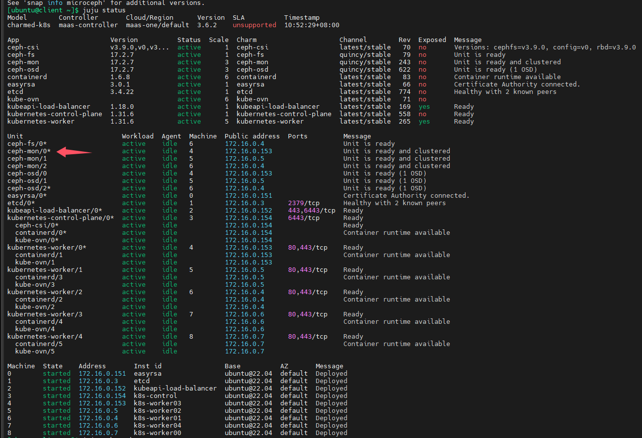This screenshot has height=438, width=642.
Task: Select instance id 'k8s-worker03'
Action: 158,403
